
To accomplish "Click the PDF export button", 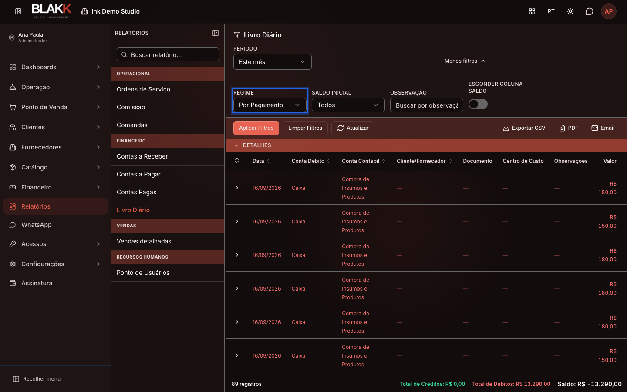I will pyautogui.click(x=569, y=128).
